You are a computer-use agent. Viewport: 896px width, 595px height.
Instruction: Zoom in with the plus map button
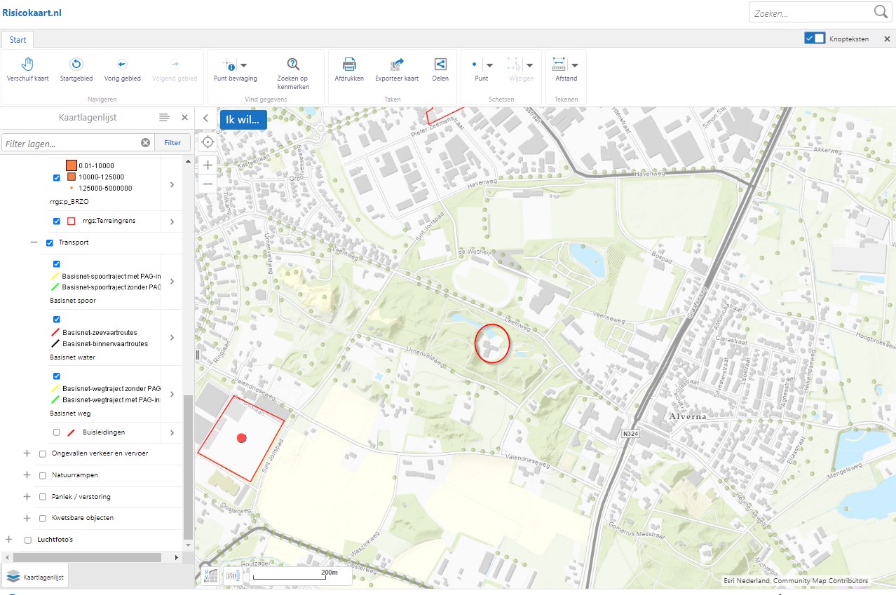[x=208, y=165]
